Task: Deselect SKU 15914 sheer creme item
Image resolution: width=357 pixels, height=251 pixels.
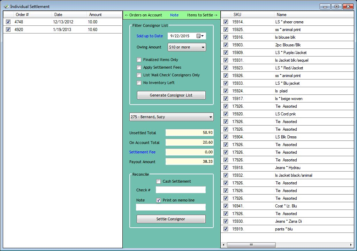Action: point(226,22)
